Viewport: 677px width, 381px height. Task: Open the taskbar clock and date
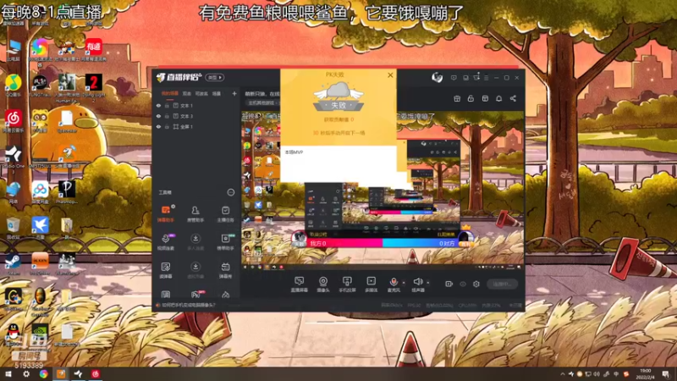point(646,373)
